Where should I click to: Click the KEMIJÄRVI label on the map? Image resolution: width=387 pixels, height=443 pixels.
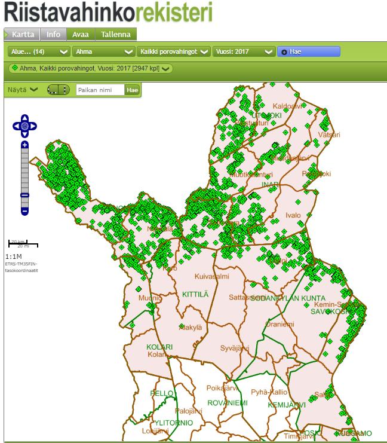[x=287, y=405]
